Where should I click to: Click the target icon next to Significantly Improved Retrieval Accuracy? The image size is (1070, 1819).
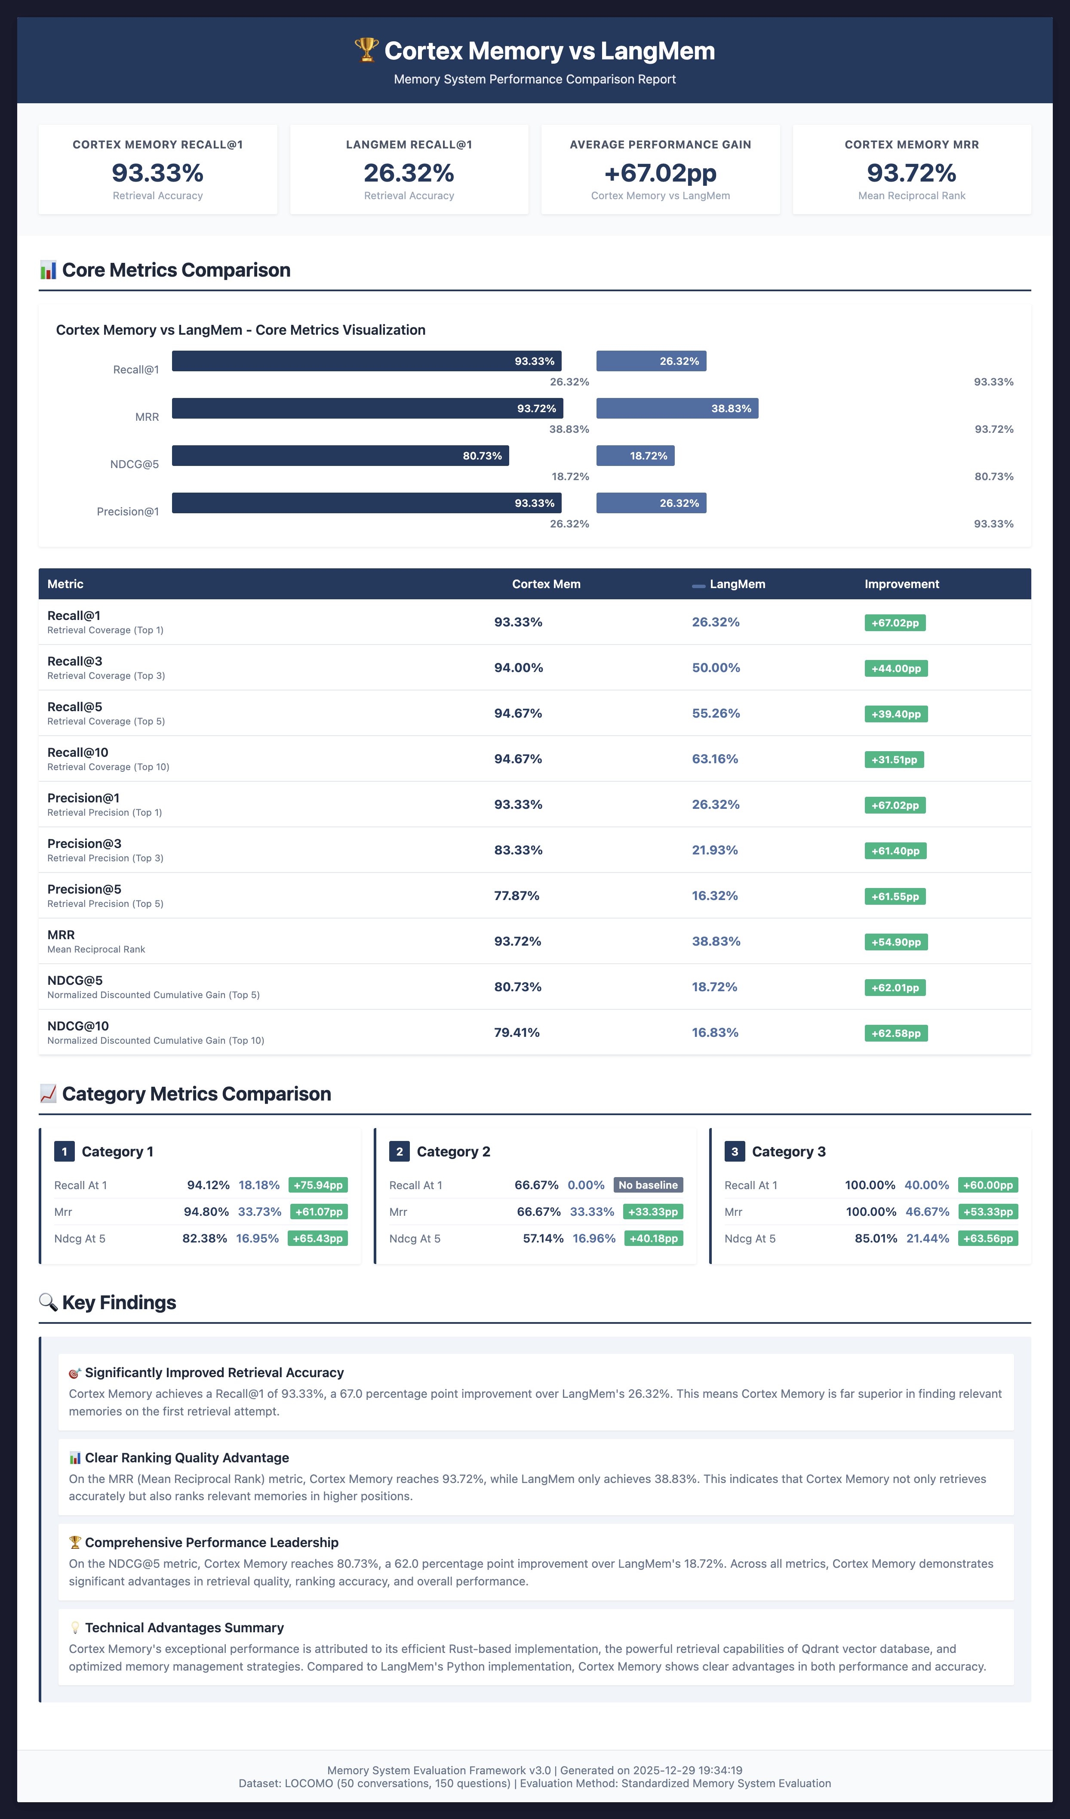pos(74,1373)
